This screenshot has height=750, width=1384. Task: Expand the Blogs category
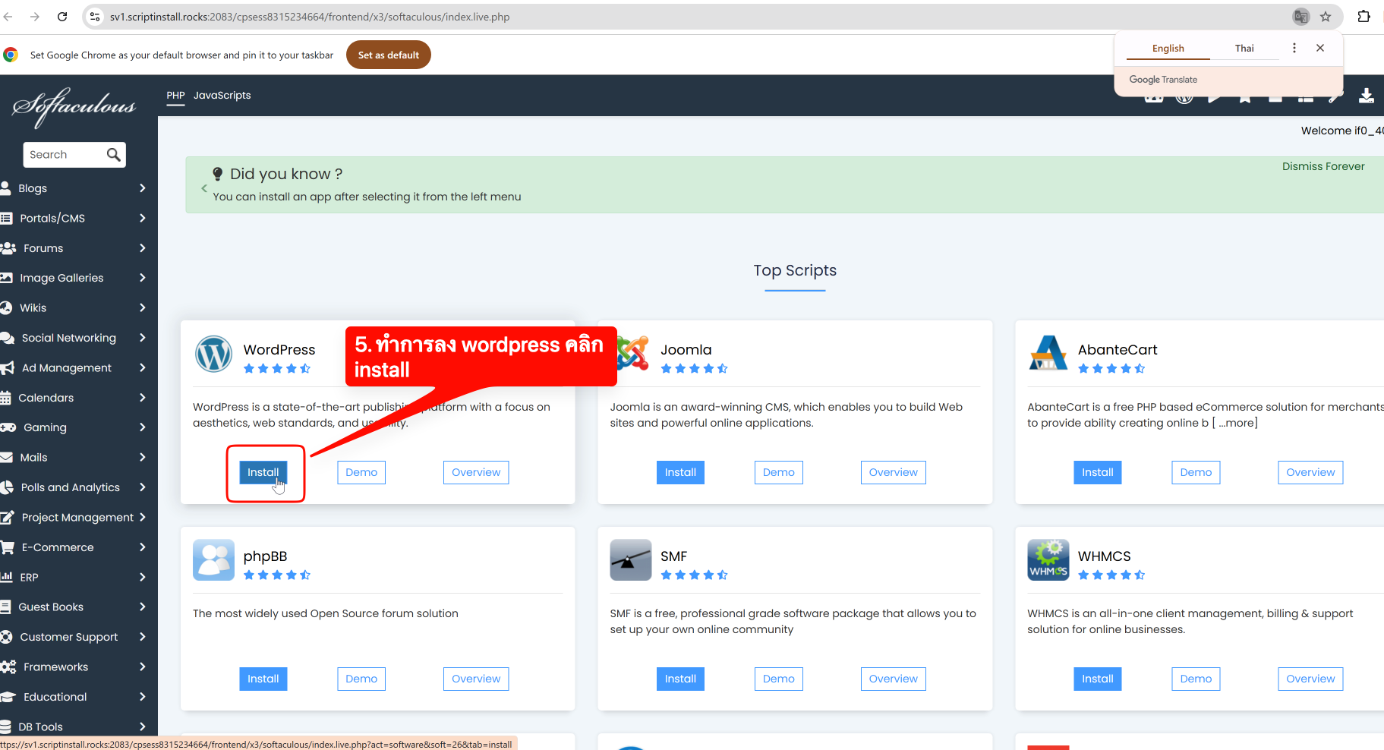pyautogui.click(x=142, y=188)
